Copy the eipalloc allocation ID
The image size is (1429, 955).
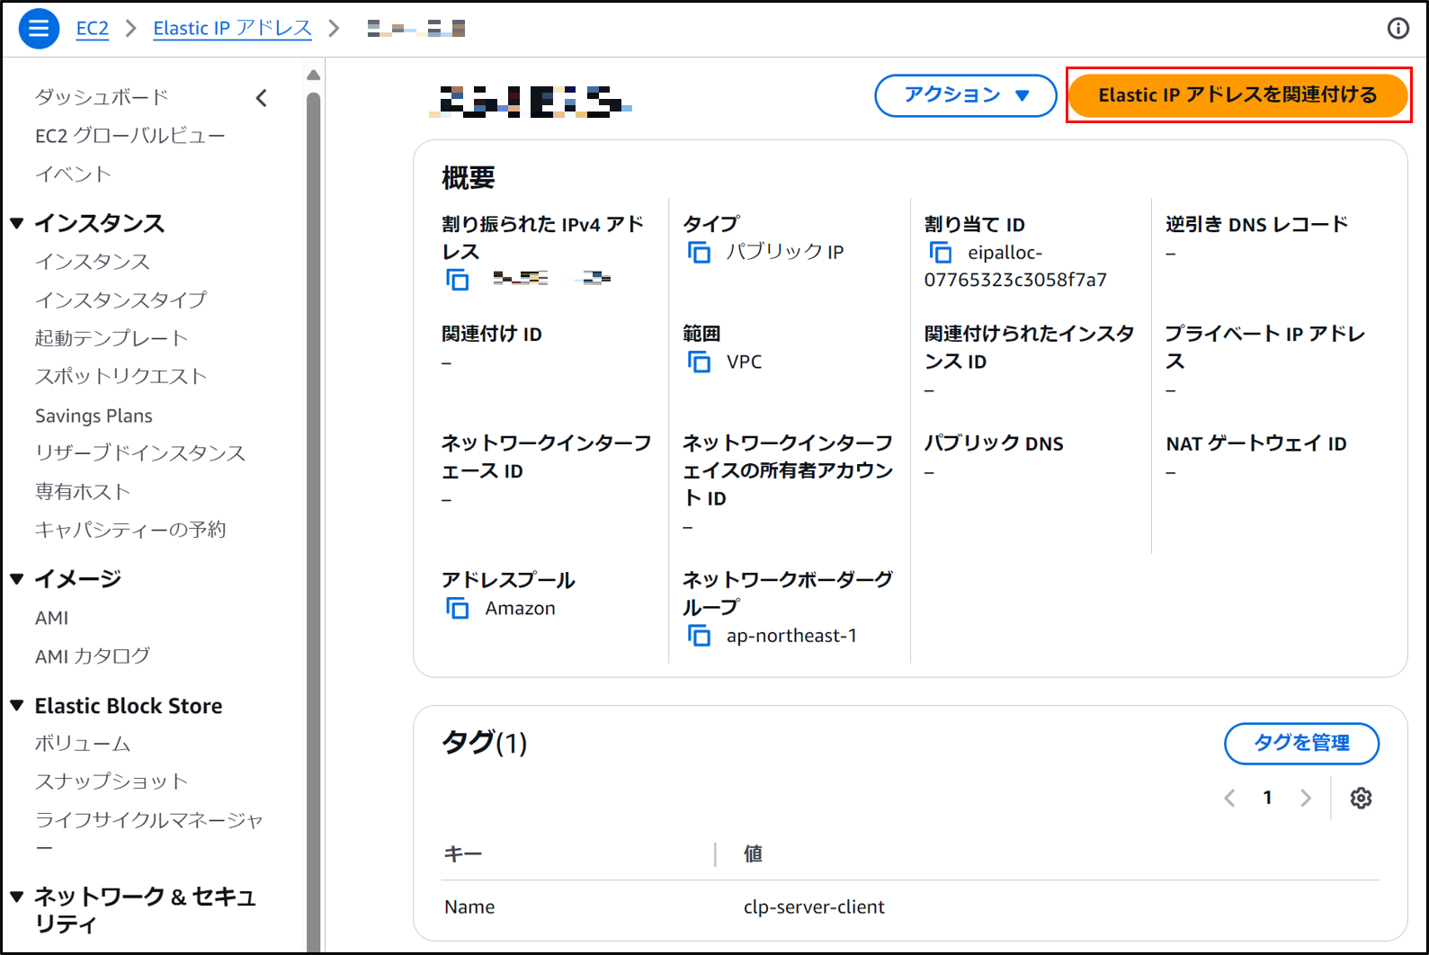pyautogui.click(x=940, y=253)
